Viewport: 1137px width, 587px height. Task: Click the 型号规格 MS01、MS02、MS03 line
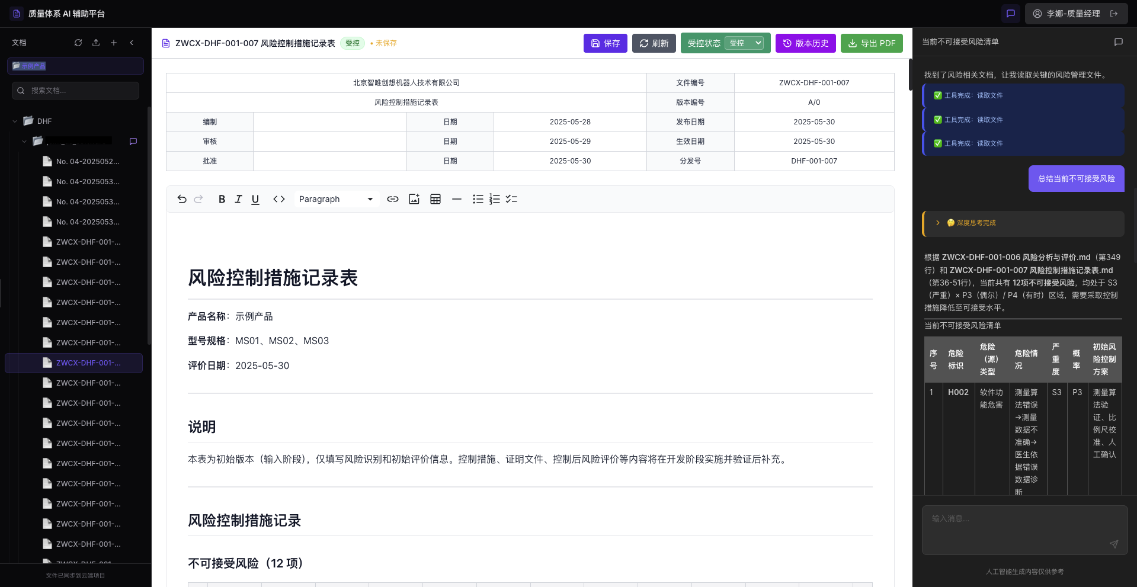258,341
